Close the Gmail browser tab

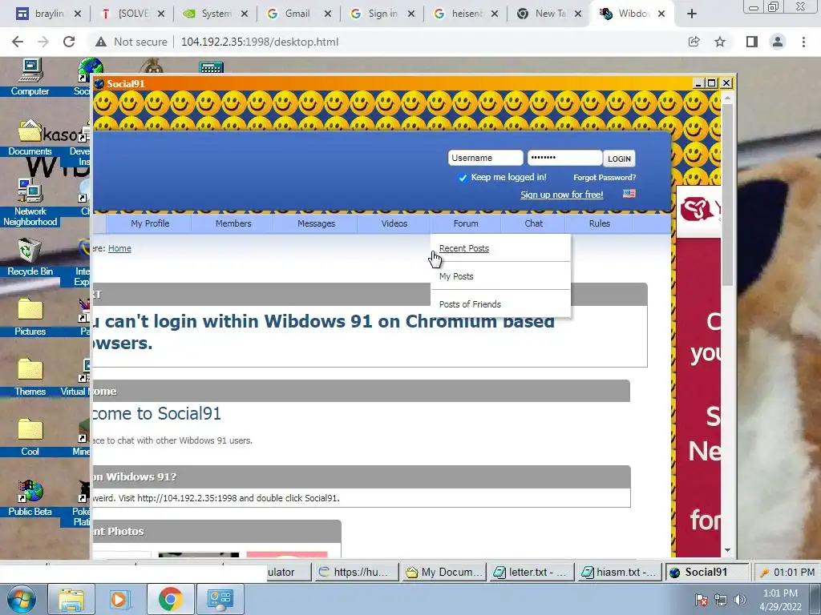coord(328,14)
